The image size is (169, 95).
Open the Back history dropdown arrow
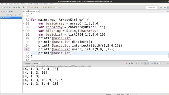56,7
